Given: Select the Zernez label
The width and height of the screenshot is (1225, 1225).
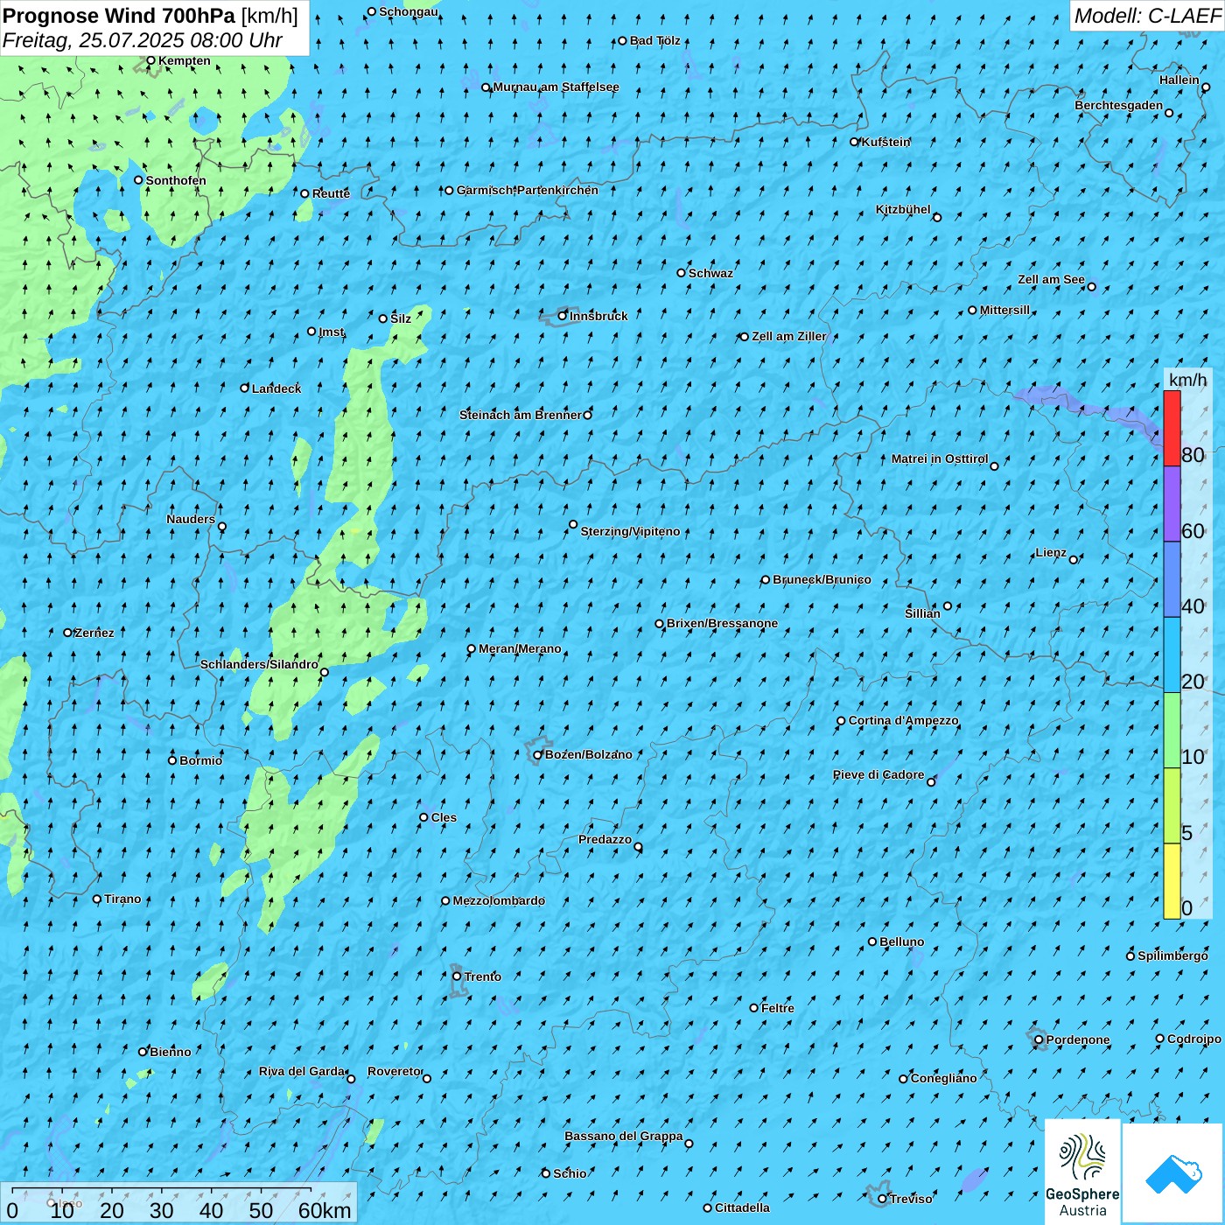Looking at the screenshot, I should (94, 633).
